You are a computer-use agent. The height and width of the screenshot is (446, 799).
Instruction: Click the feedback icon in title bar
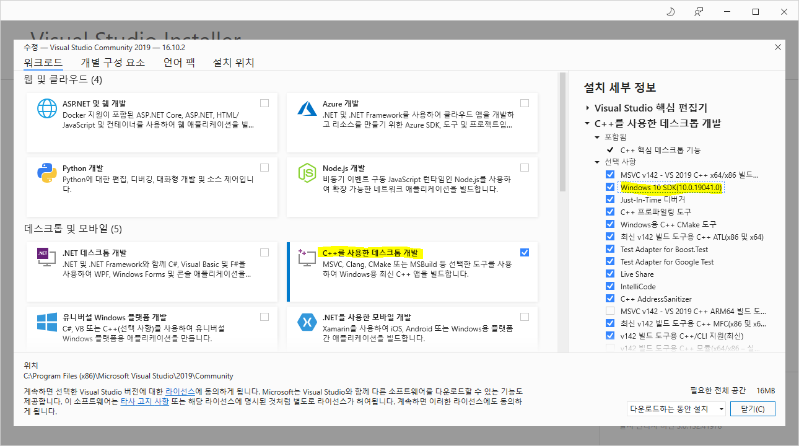699,12
